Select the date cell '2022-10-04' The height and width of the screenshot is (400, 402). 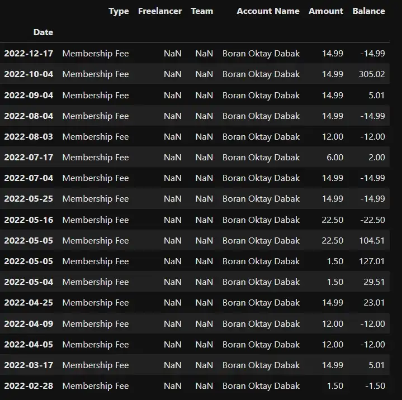[x=29, y=74]
